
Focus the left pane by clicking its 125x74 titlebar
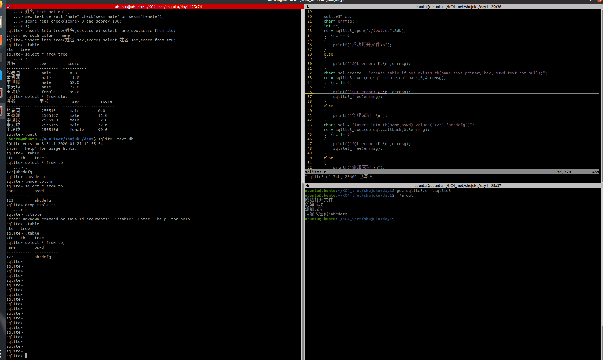[x=158, y=7]
